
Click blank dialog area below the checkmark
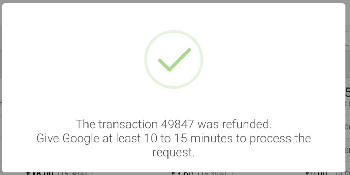174,102
